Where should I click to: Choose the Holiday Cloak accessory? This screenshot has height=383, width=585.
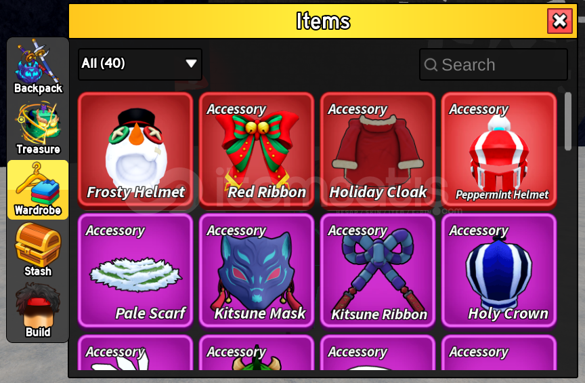click(x=378, y=149)
